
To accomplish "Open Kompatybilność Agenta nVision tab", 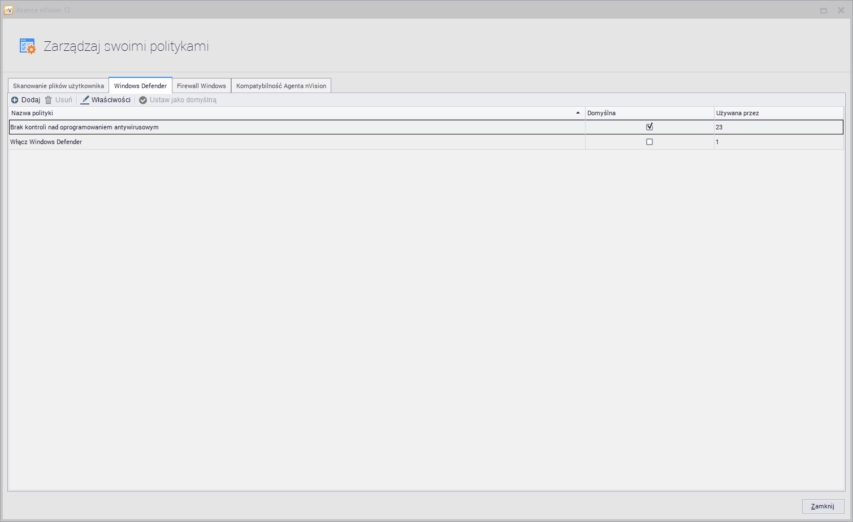I will point(281,86).
